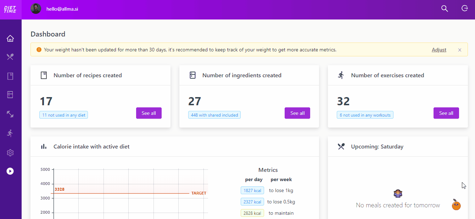See all exercises created

[446, 113]
